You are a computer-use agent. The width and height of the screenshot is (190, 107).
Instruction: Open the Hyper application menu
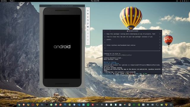tap(12, 1)
